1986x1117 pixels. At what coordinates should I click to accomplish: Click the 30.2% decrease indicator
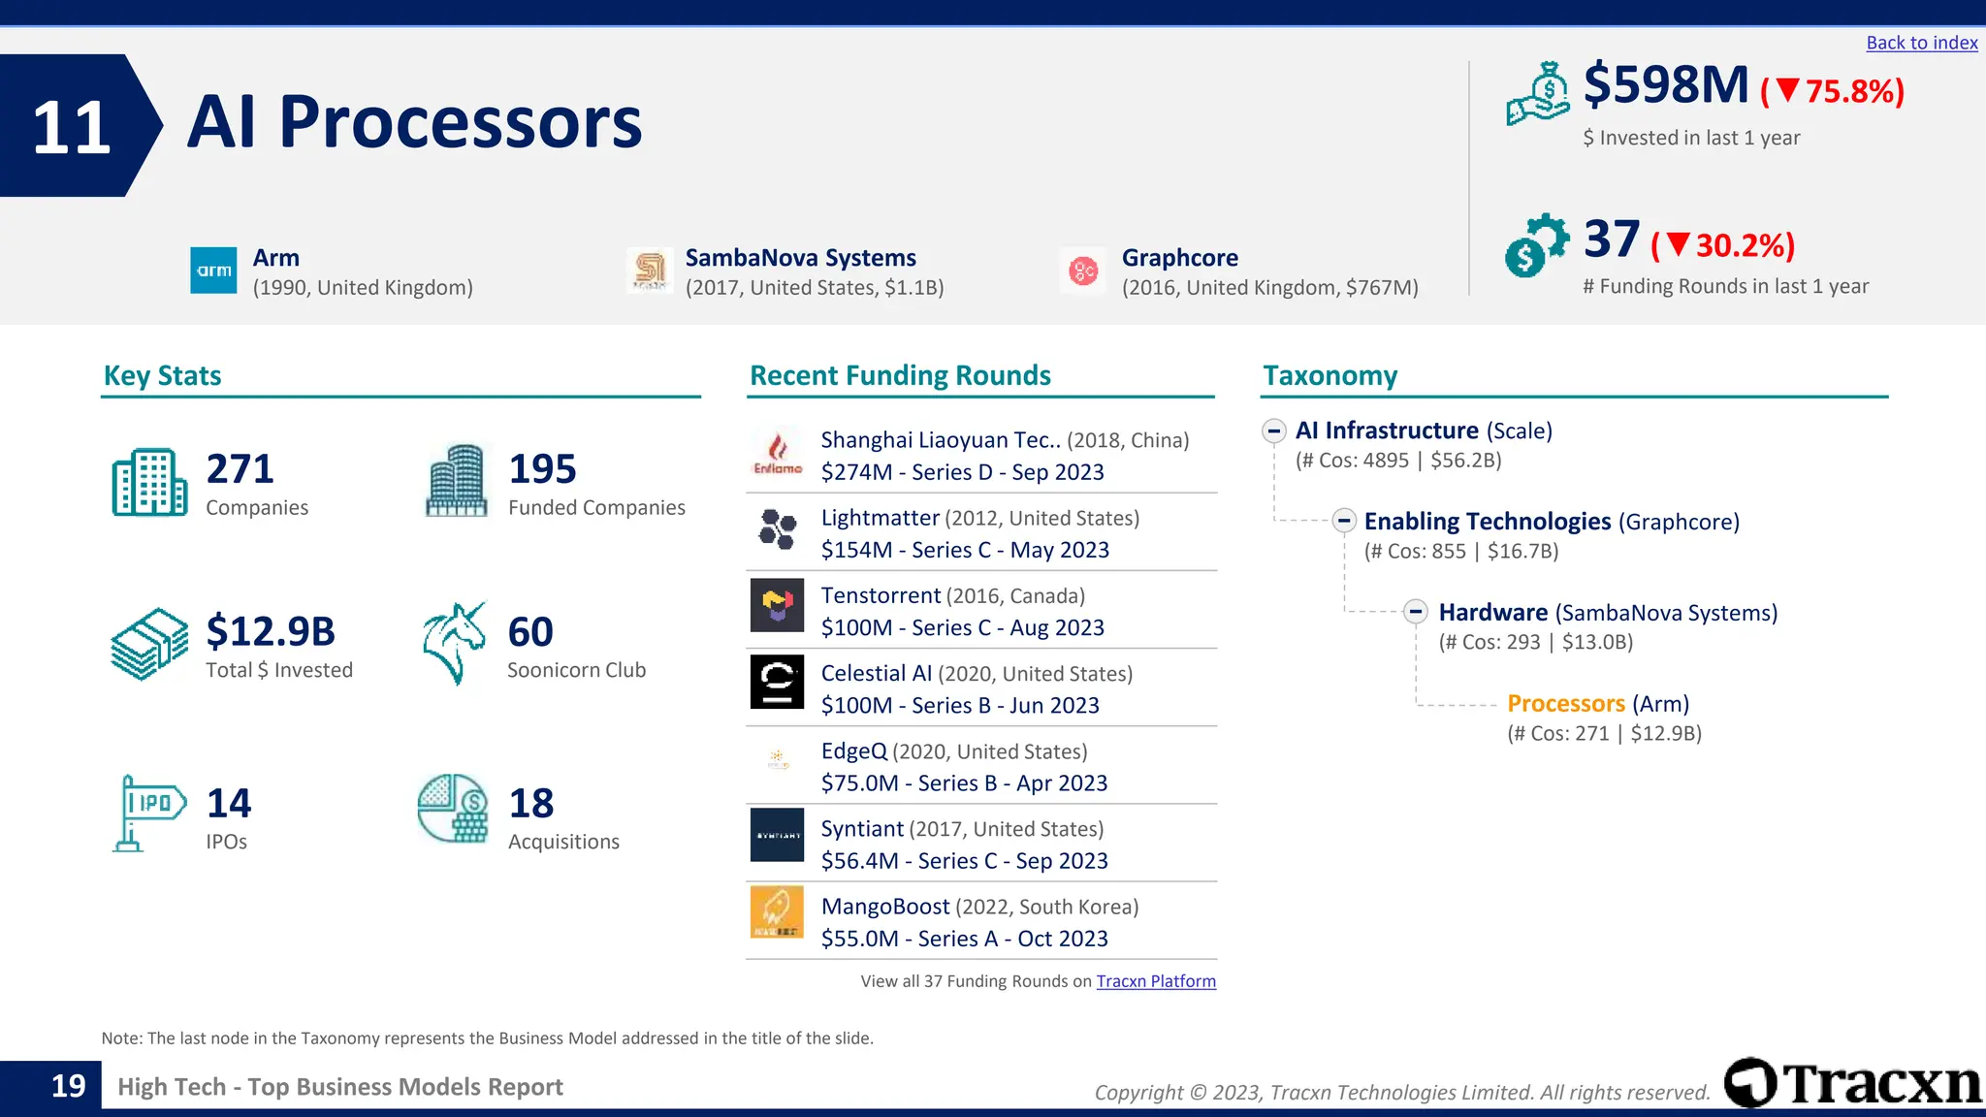click(x=1723, y=245)
